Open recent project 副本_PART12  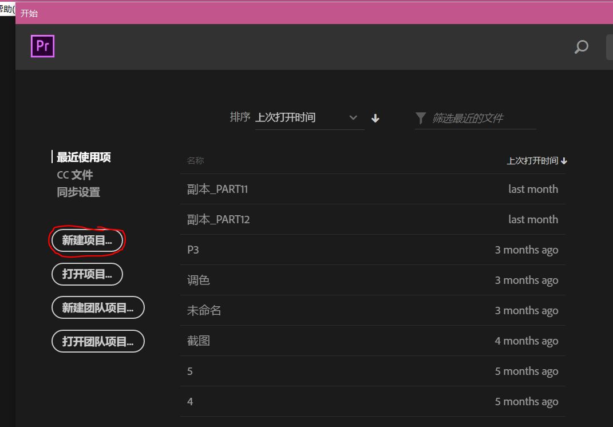coord(373,219)
